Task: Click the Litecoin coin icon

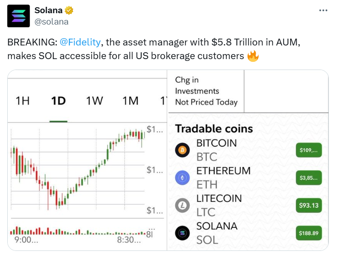Action: click(x=183, y=205)
